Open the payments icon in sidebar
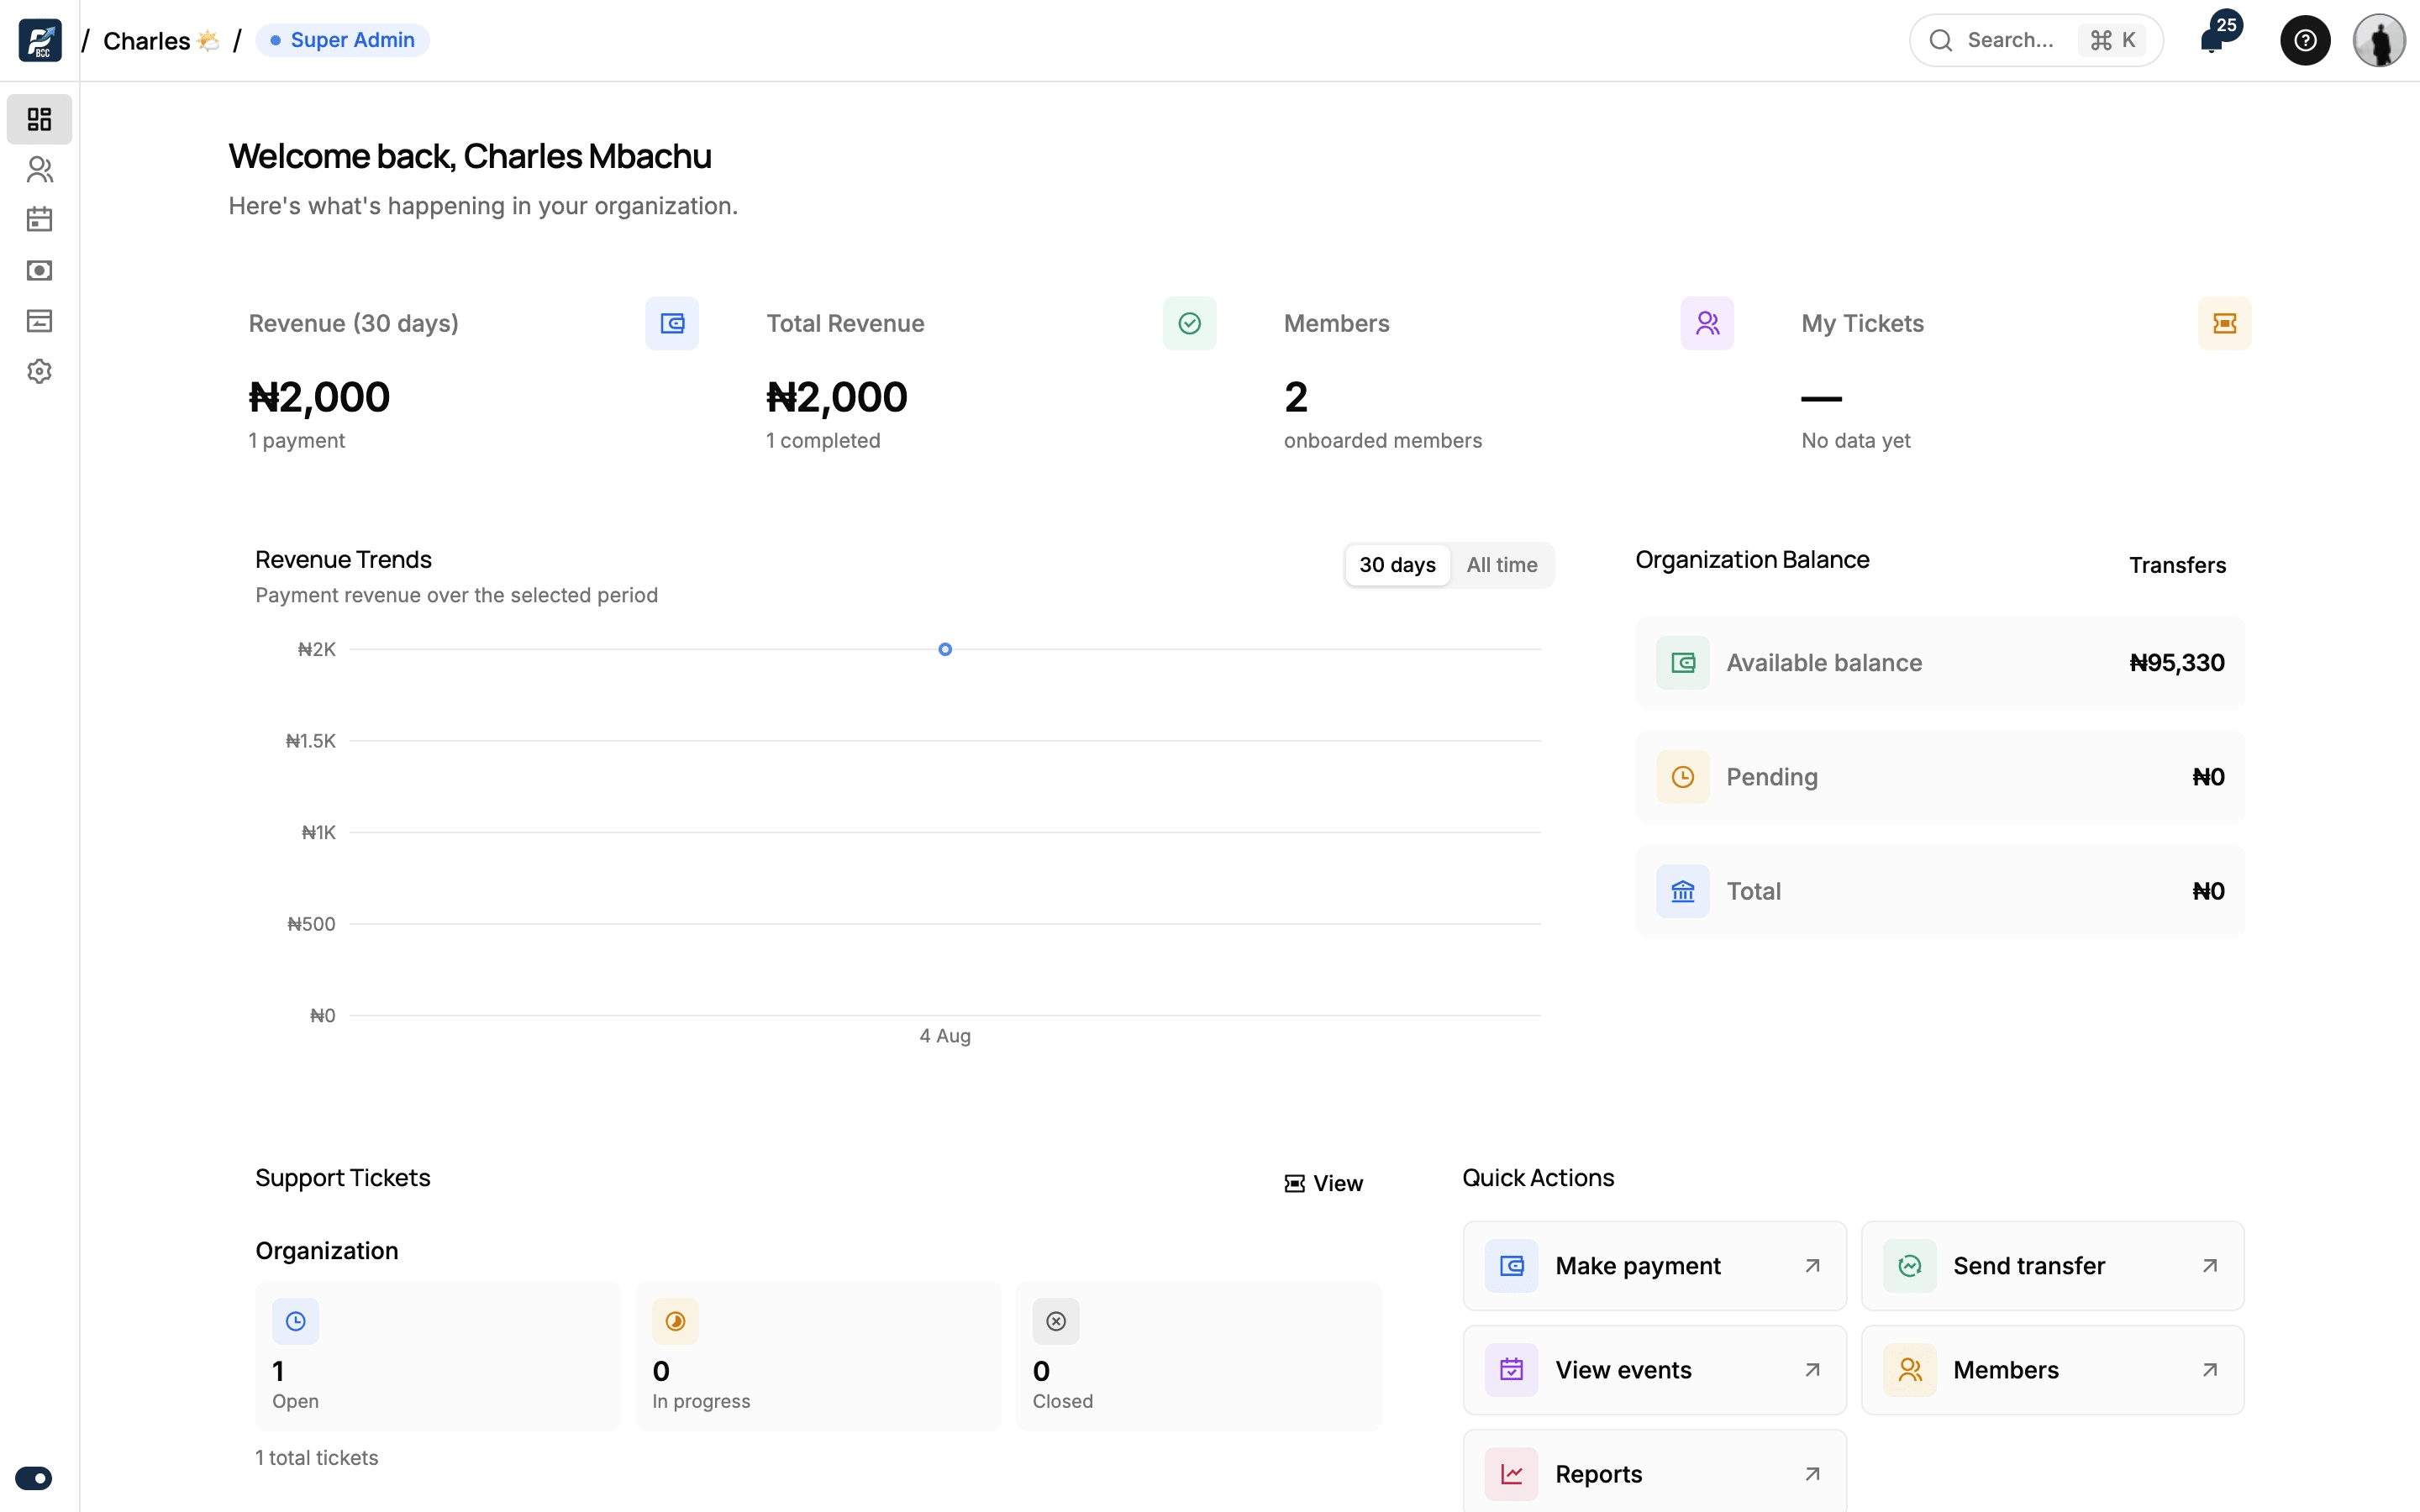Image resolution: width=2420 pixels, height=1512 pixels. pyautogui.click(x=39, y=270)
